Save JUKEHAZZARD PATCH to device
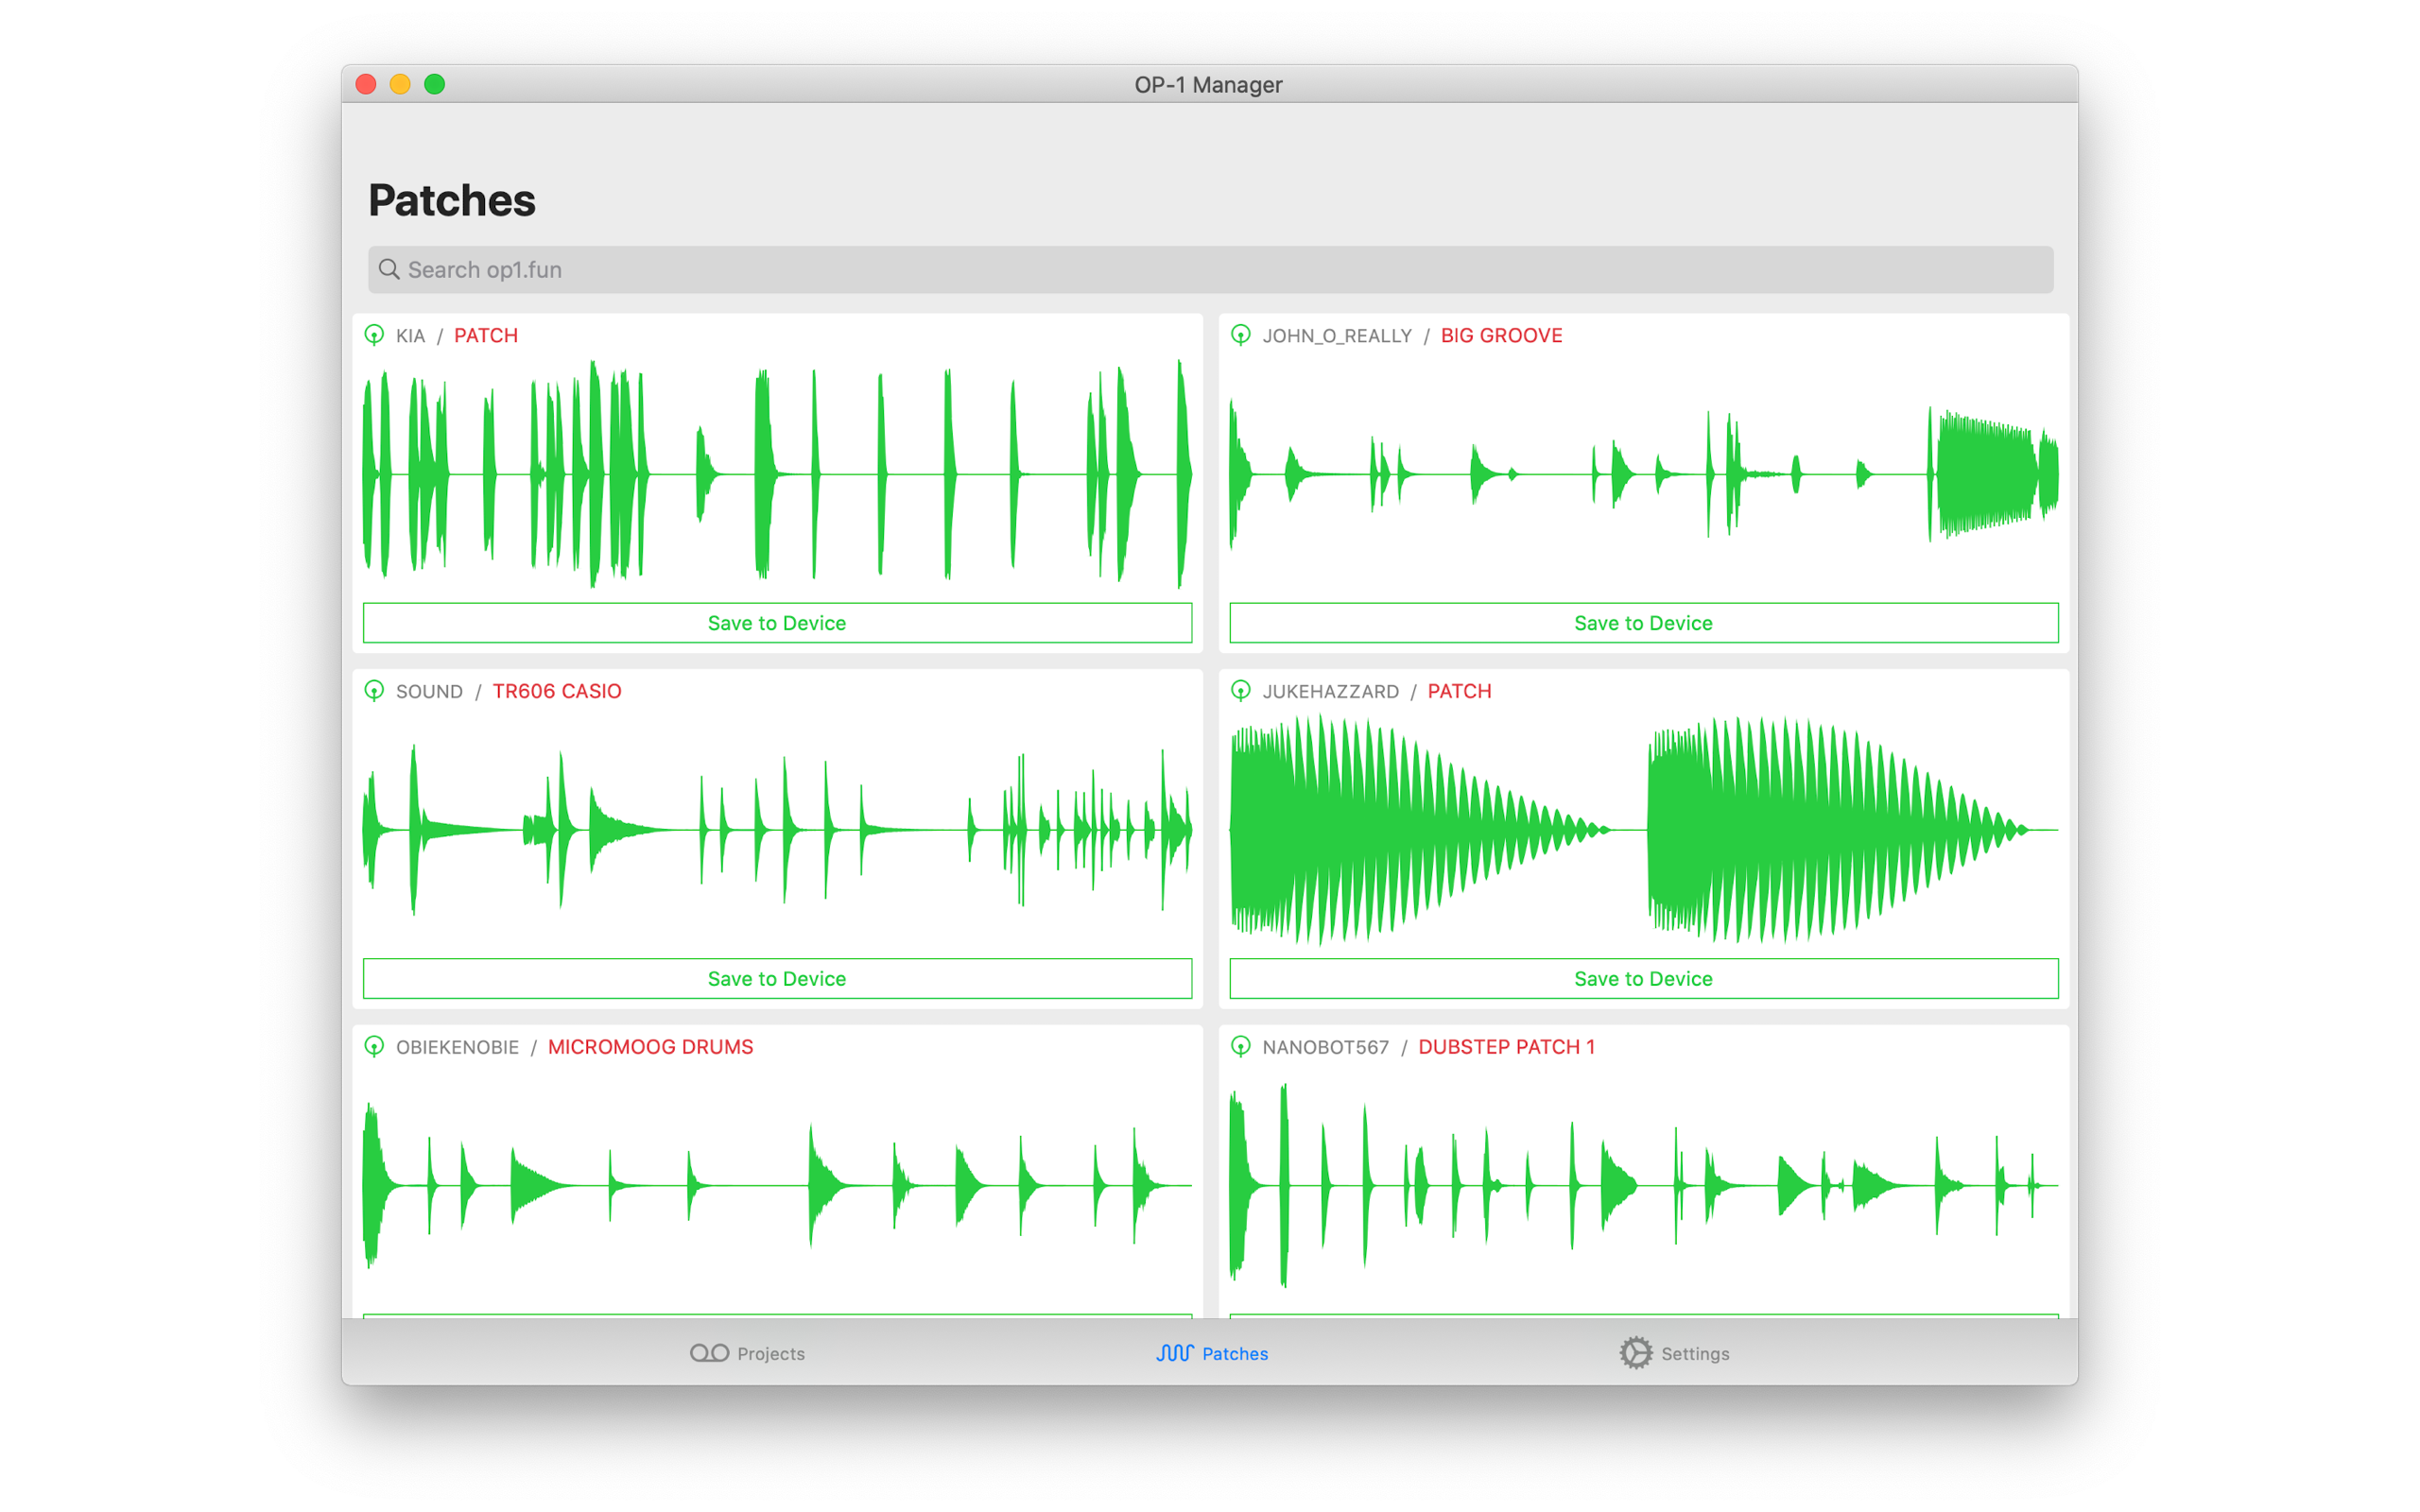Screen dimensions: 2420x1512 click(1643, 979)
